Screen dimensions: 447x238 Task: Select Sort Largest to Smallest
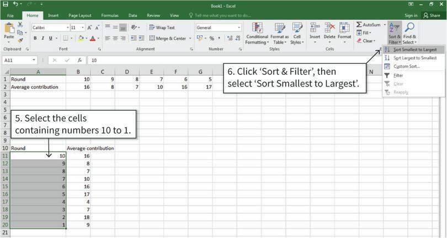pos(413,58)
